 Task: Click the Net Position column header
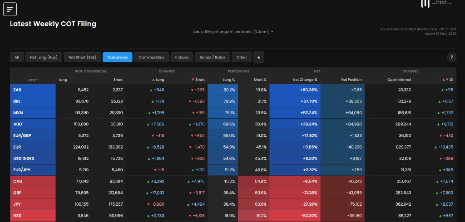(x=351, y=80)
